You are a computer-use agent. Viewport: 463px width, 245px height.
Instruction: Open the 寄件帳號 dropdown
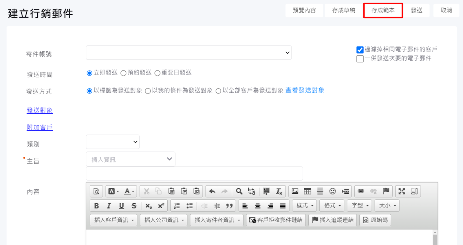point(189,53)
